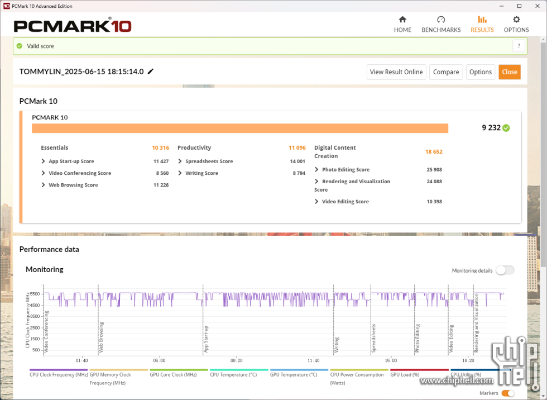The image size is (547, 400).
Task: Click the PCMark 10 app icon in title bar
Action: point(6,6)
